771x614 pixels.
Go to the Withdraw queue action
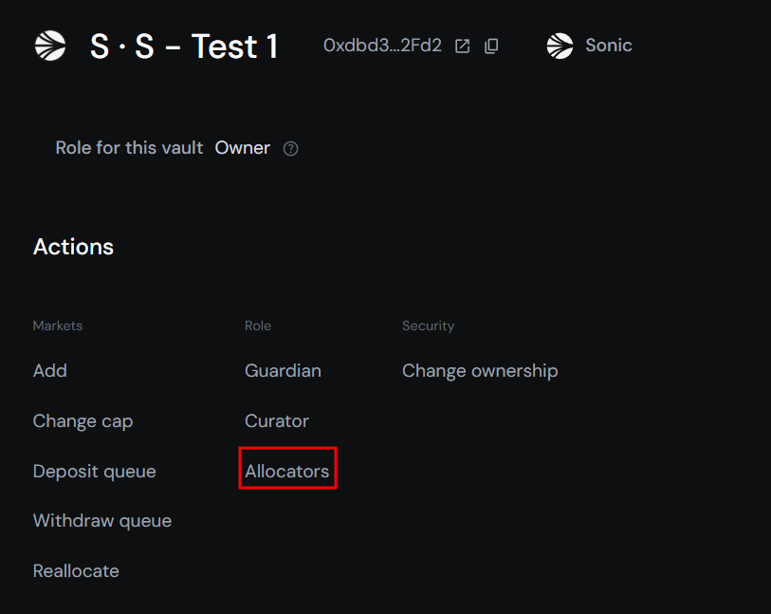coord(101,521)
